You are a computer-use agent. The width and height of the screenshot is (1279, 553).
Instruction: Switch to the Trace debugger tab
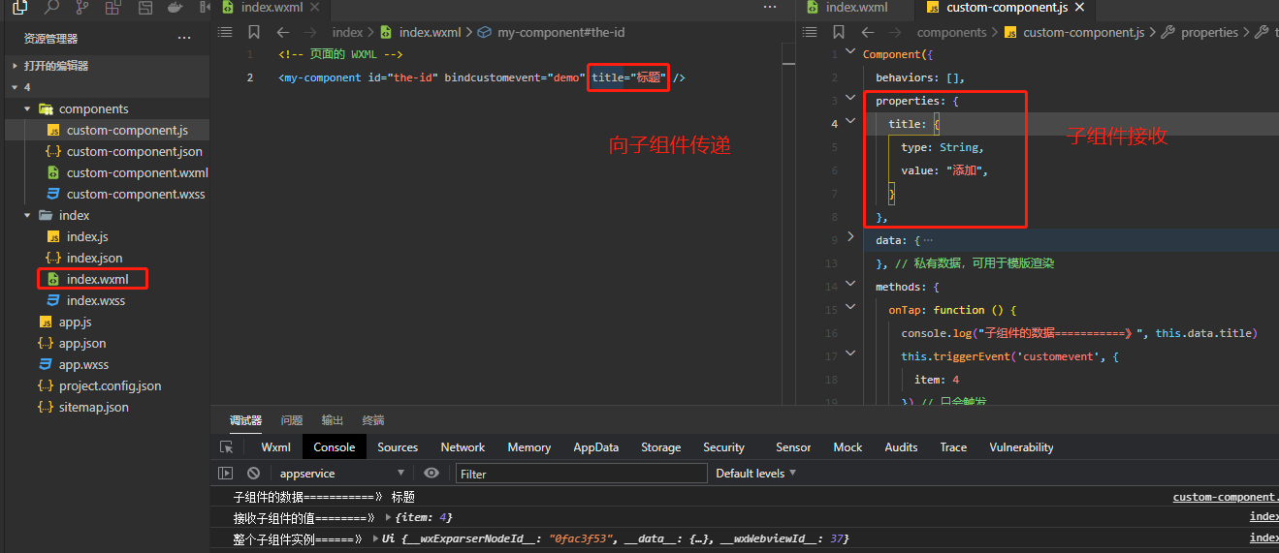[953, 447]
